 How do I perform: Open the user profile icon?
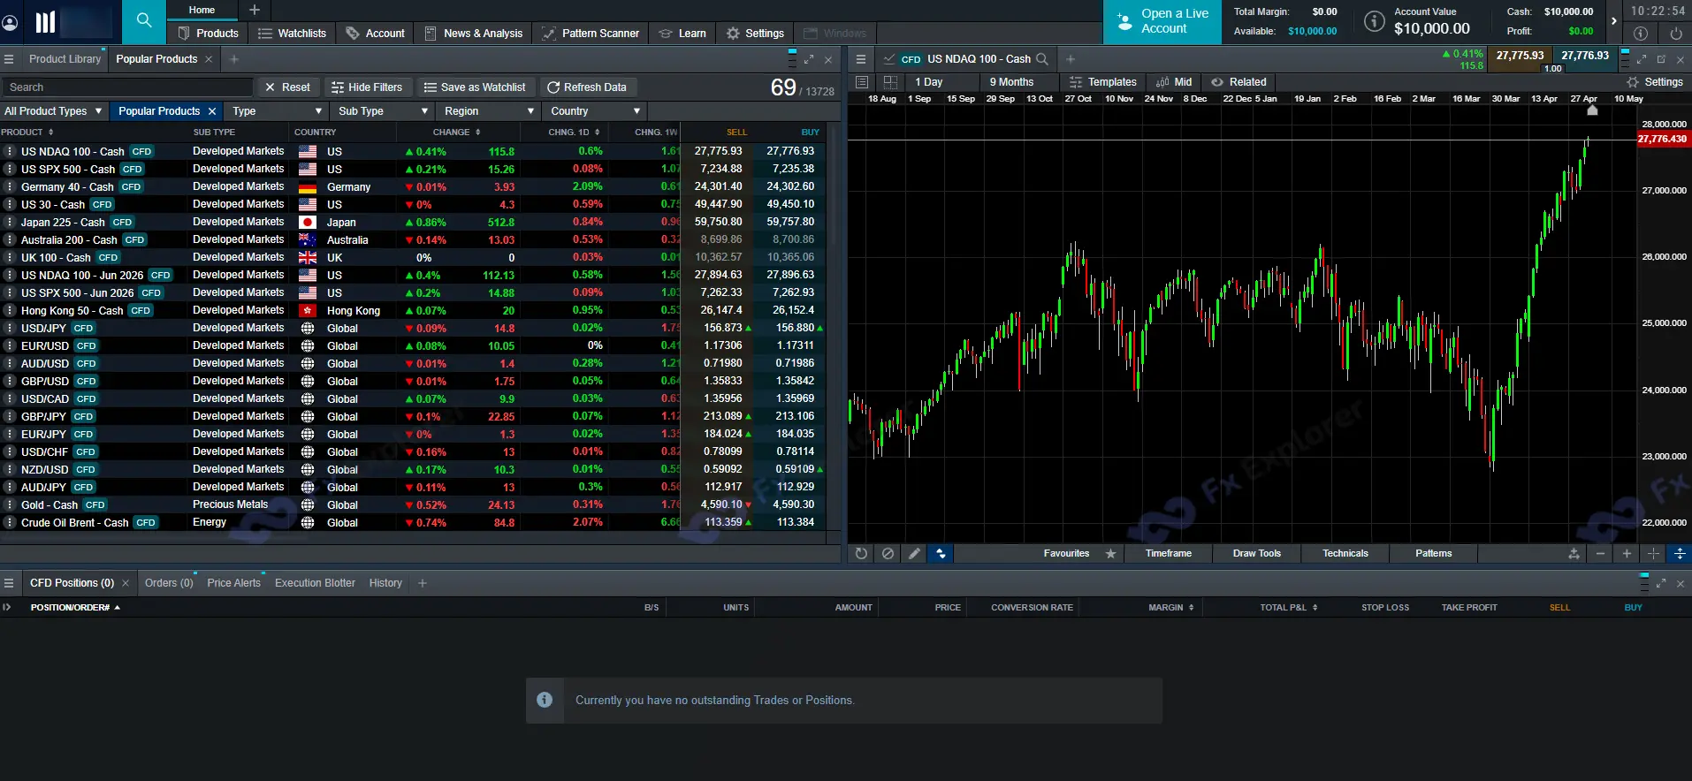click(11, 22)
